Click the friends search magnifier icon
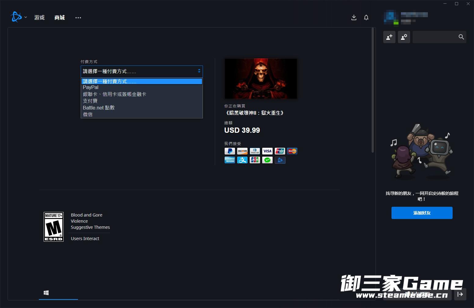Viewport: 474px width, 308px height. tap(461, 37)
